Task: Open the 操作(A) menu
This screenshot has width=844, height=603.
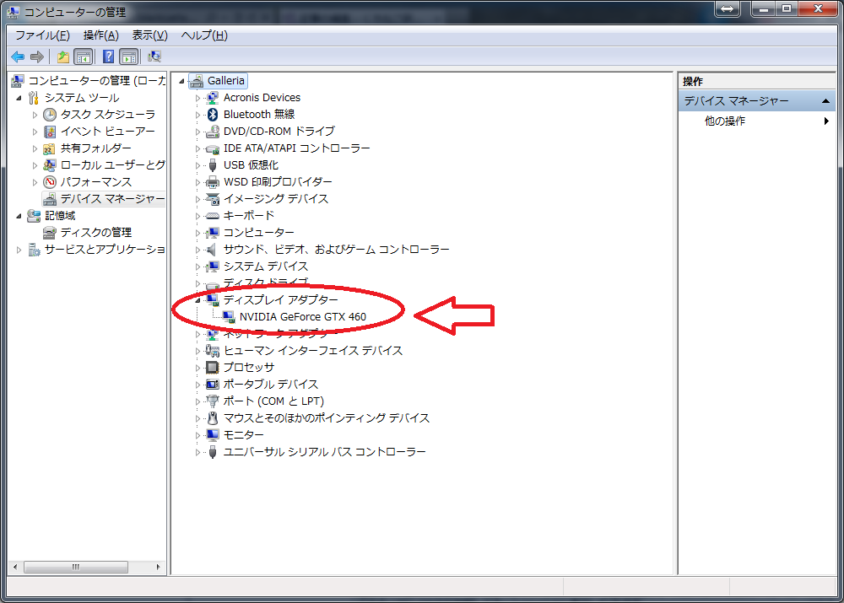Action: click(x=100, y=35)
